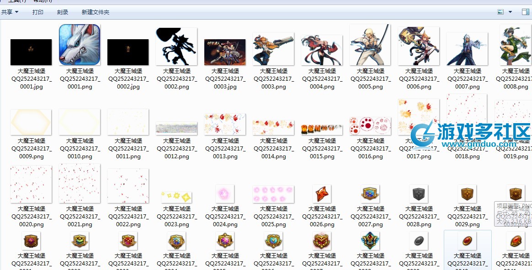Select the black silhouette file 0002.png
The height and width of the screenshot is (270, 532).
176,47
